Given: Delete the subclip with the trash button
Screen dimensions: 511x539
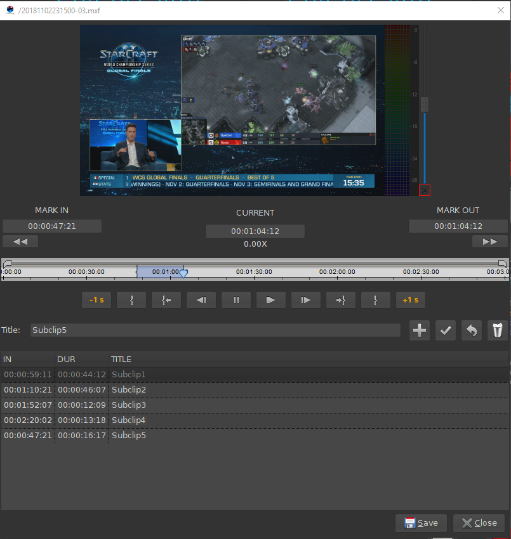Looking at the screenshot, I should coord(498,330).
